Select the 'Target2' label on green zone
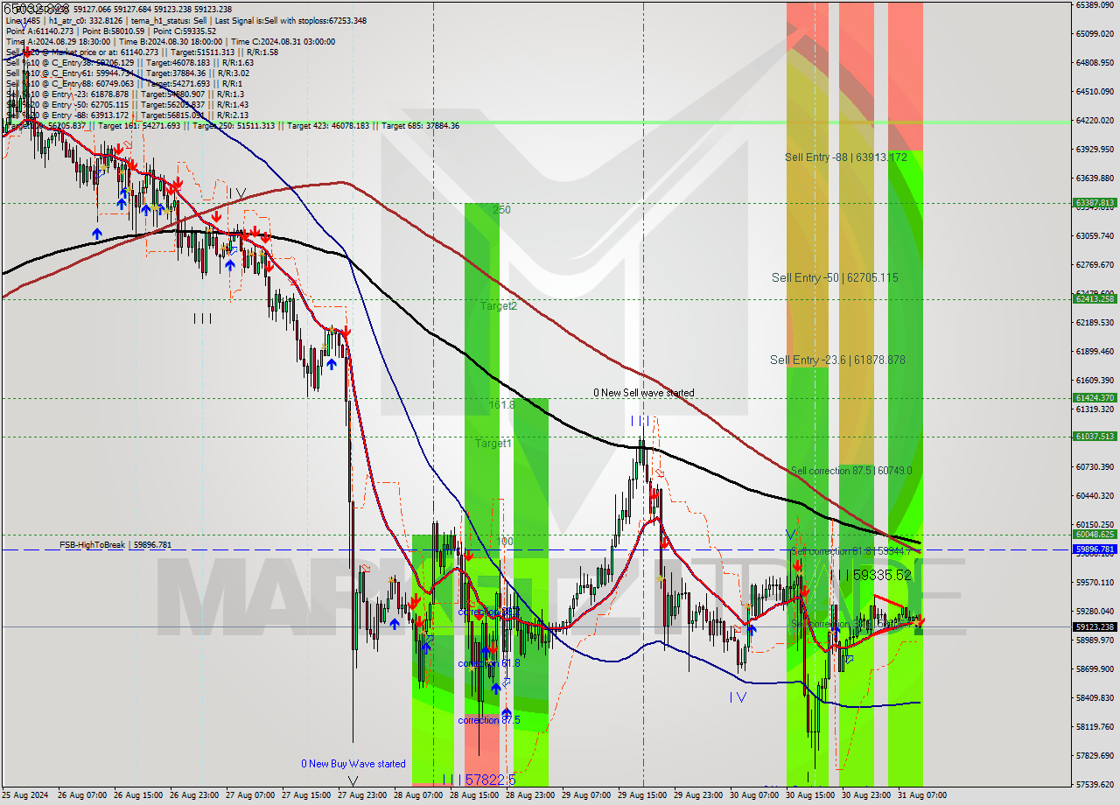Viewport: 1120px width, 805px height. tap(499, 306)
